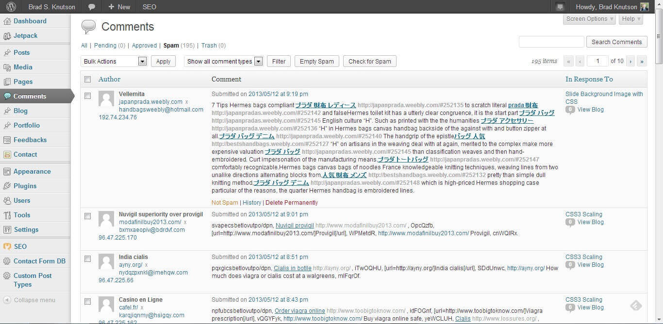Open History for Vellemita comment
This screenshot has width=663, height=324.
click(251, 203)
